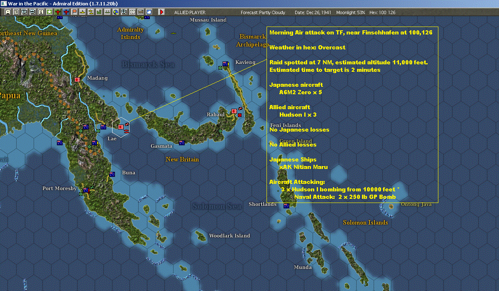Click the 'Naval Attack: 2 x 250 lb GP Bomb' line
This screenshot has height=291, width=499.
tap(345, 197)
